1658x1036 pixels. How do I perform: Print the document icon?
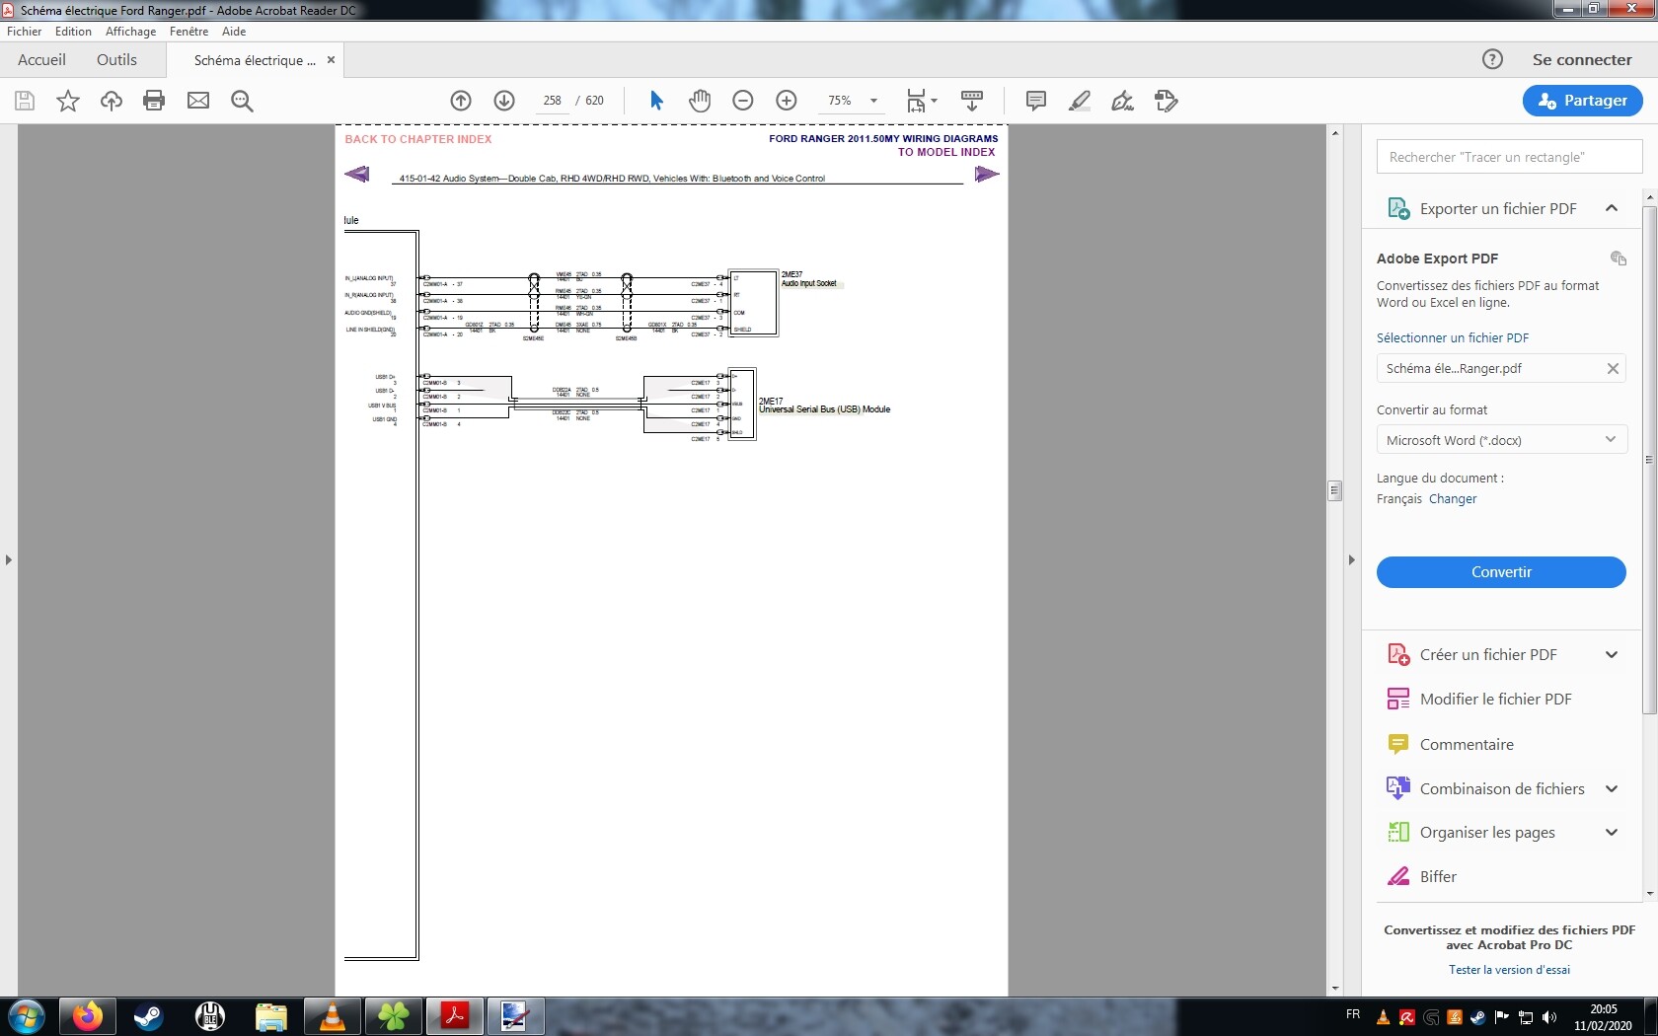point(154,101)
